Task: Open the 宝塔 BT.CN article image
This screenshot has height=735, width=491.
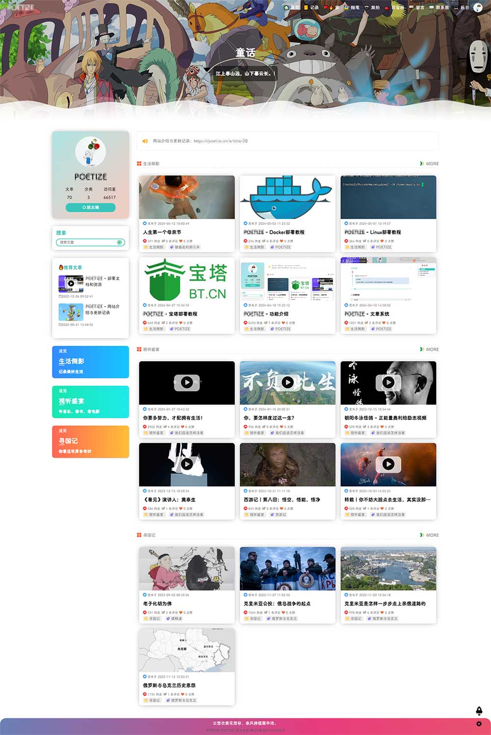Action: coord(187,279)
